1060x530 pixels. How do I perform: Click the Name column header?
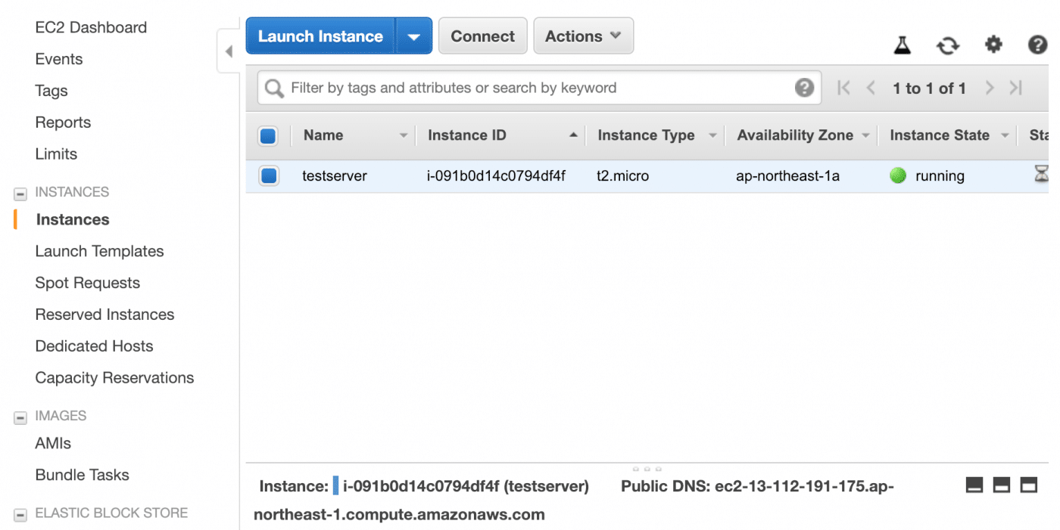323,135
